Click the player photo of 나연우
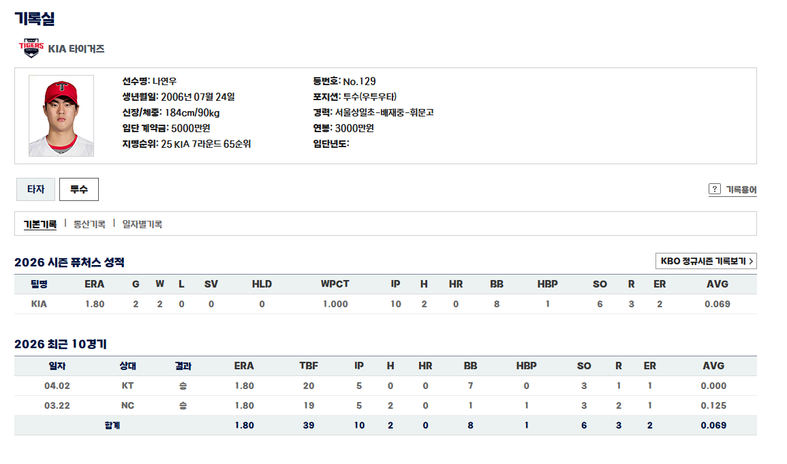This screenshot has height=464, width=787. click(x=61, y=116)
